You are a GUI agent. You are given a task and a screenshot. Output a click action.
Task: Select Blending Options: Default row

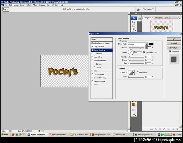pos(102,43)
